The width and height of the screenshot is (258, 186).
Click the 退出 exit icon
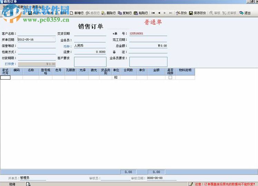241,13
